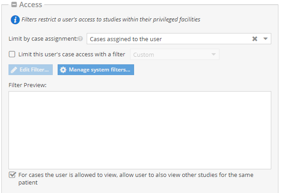Click the pencil icon on Edit Filter
The width and height of the screenshot is (282, 193).
pyautogui.click(x=14, y=70)
